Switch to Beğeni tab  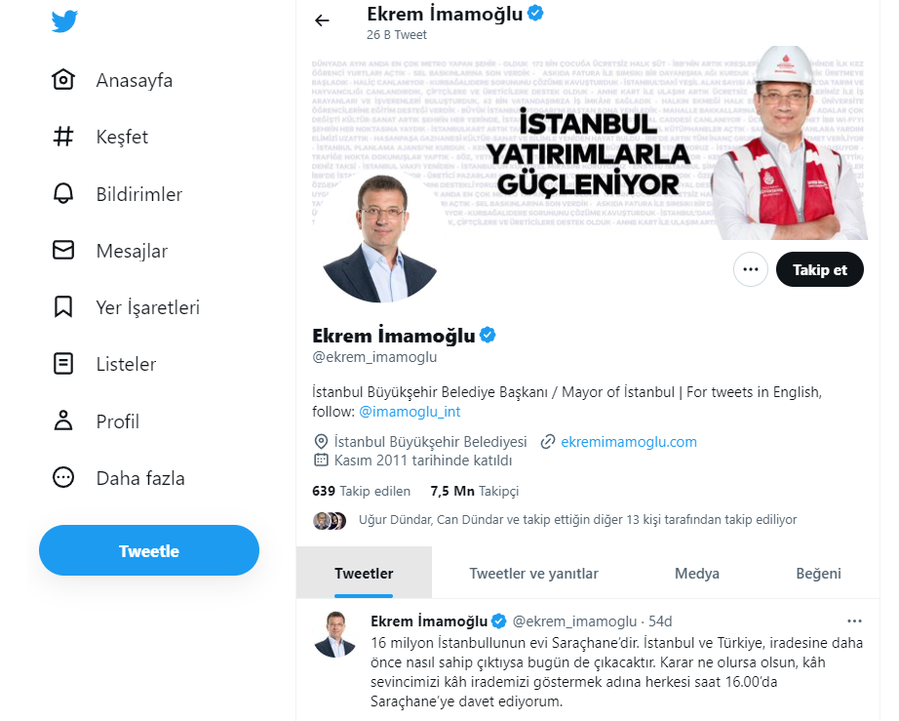(818, 573)
